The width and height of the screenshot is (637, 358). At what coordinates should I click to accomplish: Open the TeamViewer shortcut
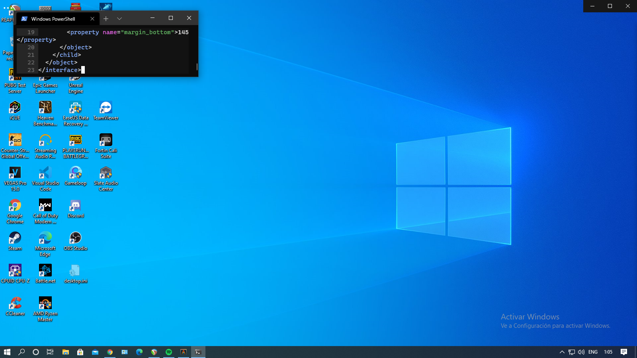pyautogui.click(x=106, y=107)
